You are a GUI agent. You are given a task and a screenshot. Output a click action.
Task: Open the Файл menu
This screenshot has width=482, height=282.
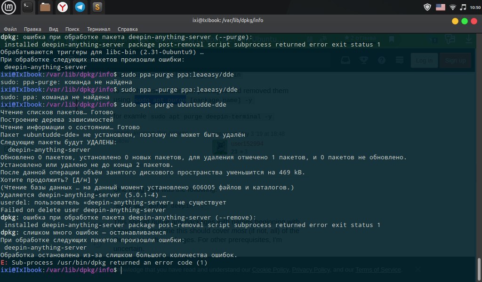pos(10,29)
